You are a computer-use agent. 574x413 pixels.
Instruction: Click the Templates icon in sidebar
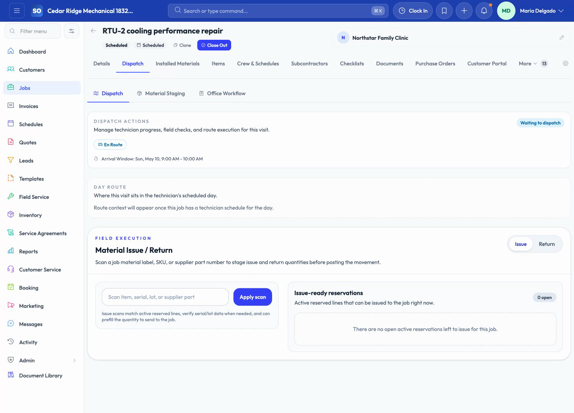[11, 178]
